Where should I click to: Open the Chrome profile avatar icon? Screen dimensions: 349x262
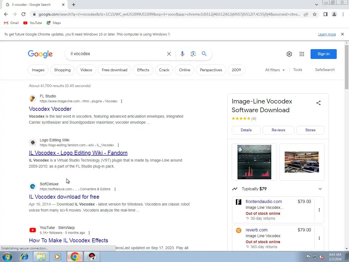334,14
